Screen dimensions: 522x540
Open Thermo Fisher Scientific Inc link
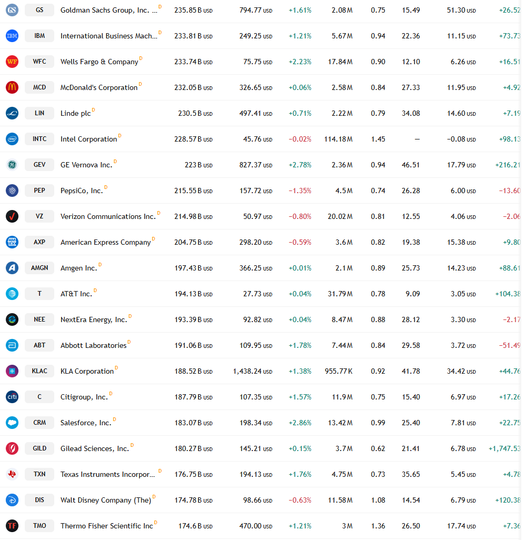point(107,526)
